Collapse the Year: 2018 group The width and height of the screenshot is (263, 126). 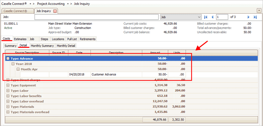point(13,64)
